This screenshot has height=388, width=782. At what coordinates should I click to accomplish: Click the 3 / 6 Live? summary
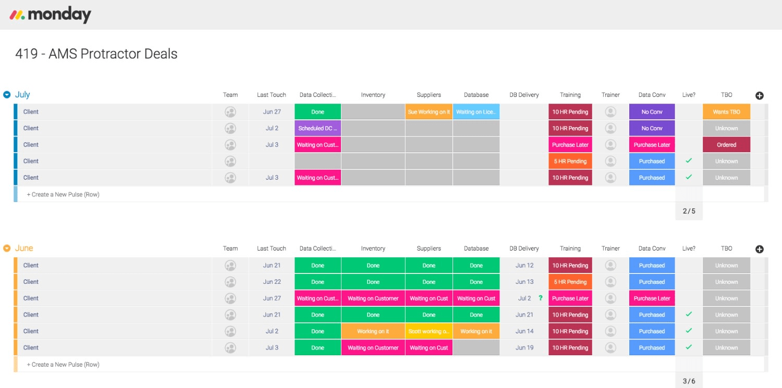pyautogui.click(x=689, y=381)
